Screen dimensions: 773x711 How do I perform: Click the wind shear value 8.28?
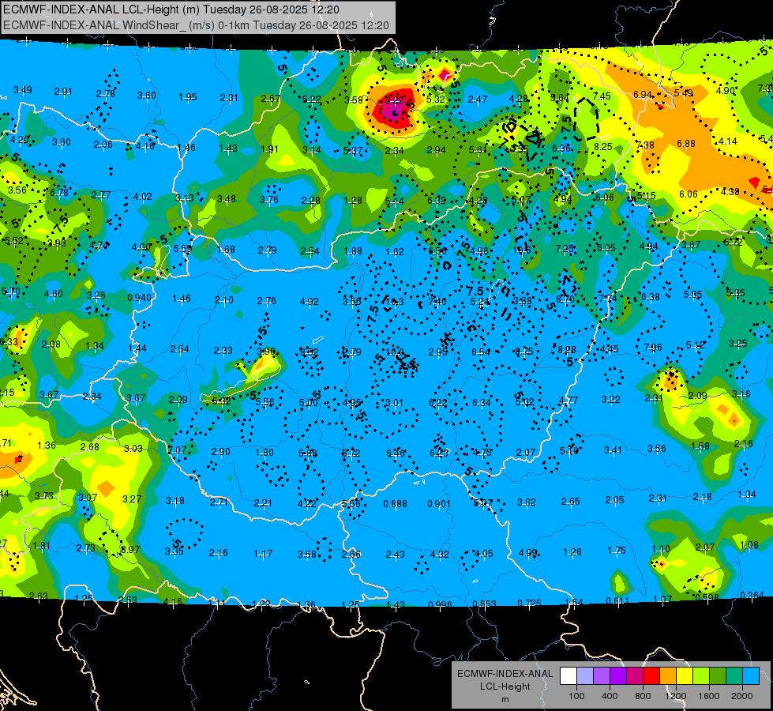(567, 350)
